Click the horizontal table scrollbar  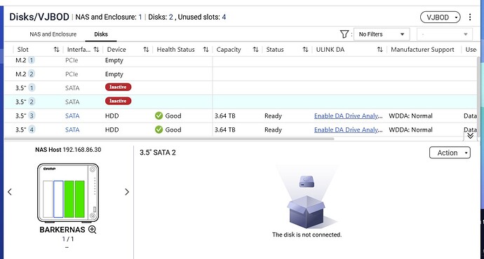tap(169, 139)
